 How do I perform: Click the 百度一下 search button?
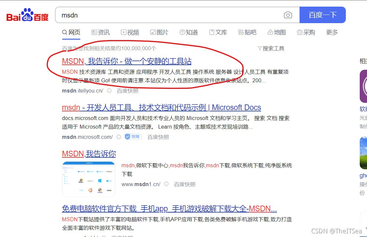click(x=322, y=15)
